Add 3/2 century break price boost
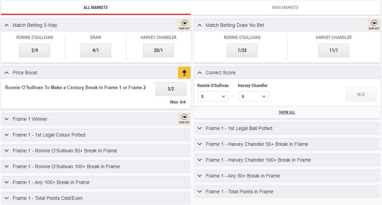The image size is (382, 205). pos(171,89)
